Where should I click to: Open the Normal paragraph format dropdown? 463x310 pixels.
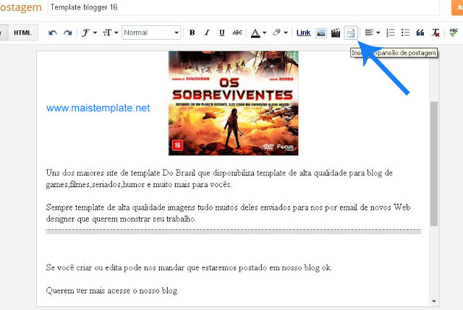point(151,33)
